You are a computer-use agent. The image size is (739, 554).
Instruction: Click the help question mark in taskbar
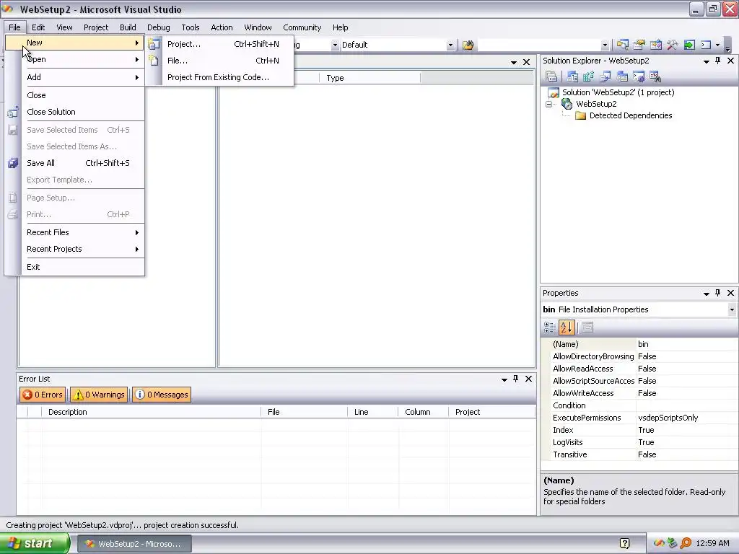[624, 544]
